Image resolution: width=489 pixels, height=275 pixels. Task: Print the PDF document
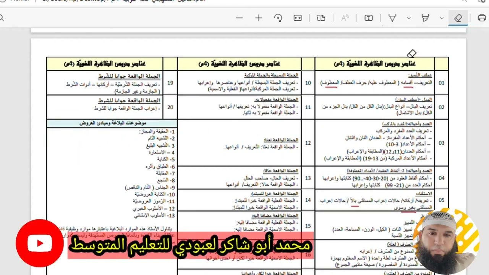pyautogui.click(x=482, y=18)
